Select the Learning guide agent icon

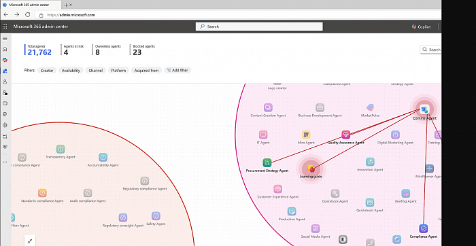click(311, 169)
